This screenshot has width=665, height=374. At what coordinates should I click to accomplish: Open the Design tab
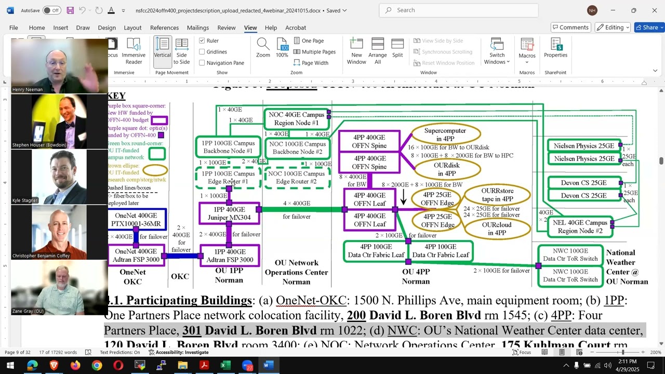point(107,28)
